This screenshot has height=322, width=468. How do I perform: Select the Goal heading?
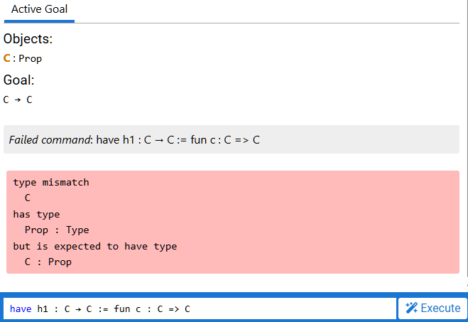pos(19,80)
